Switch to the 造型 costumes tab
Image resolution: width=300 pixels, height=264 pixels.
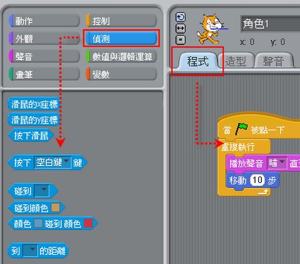click(236, 61)
